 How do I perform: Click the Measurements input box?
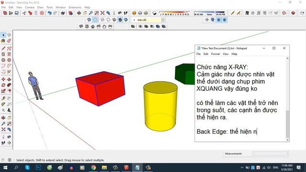(270, 154)
